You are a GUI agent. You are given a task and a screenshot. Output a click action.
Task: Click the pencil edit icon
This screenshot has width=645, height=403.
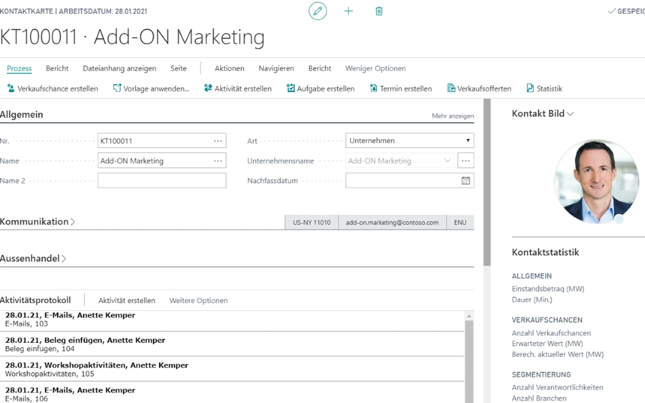tap(318, 11)
